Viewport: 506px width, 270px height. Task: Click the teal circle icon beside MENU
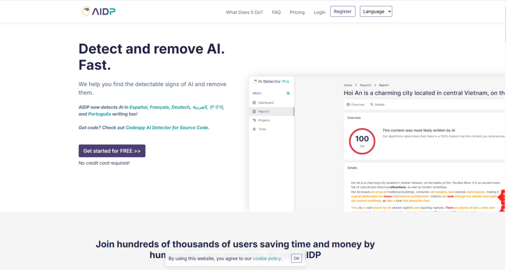pos(288,93)
